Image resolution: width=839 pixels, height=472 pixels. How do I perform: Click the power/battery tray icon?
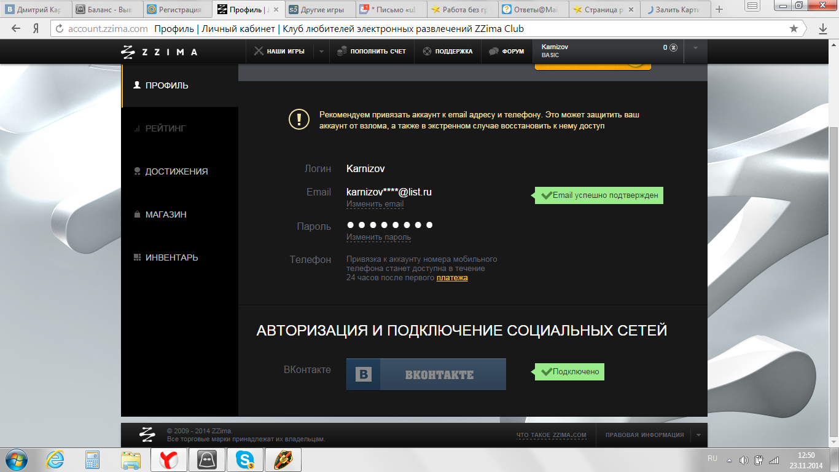point(759,460)
